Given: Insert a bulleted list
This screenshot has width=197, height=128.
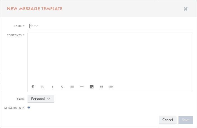Looking at the screenshot, I should pyautogui.click(x=72, y=87).
